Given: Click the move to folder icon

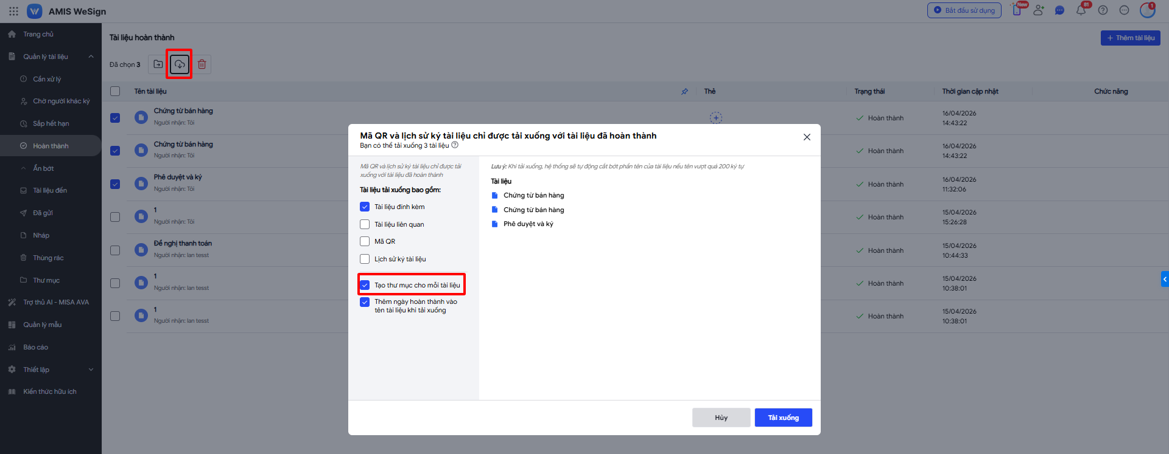Looking at the screenshot, I should tap(158, 64).
